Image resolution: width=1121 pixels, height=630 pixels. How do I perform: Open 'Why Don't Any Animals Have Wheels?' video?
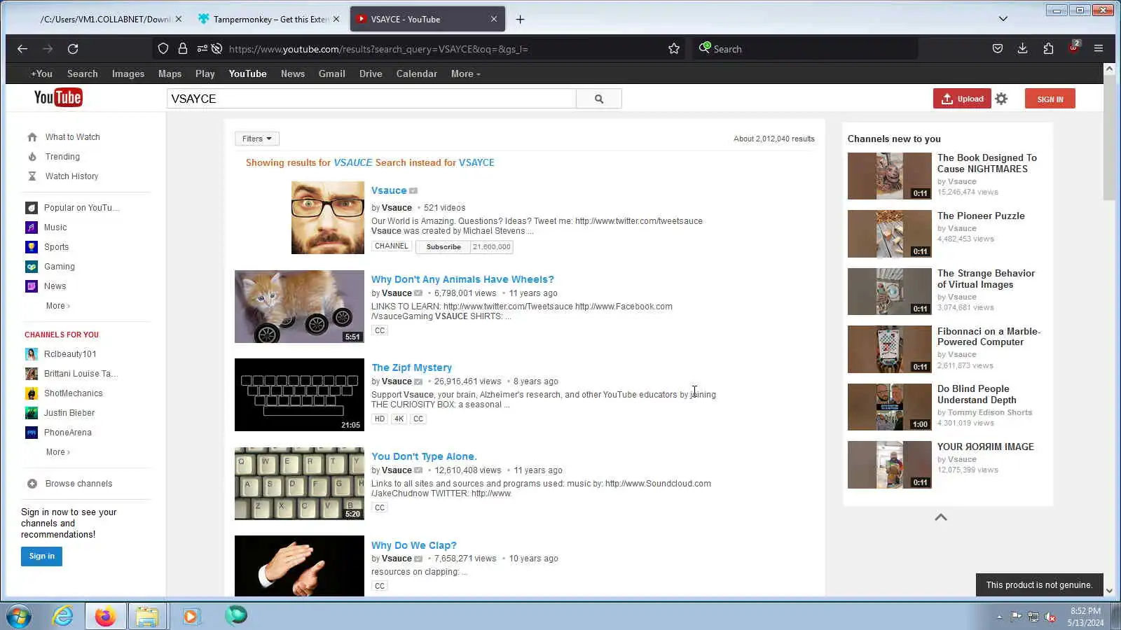(462, 279)
